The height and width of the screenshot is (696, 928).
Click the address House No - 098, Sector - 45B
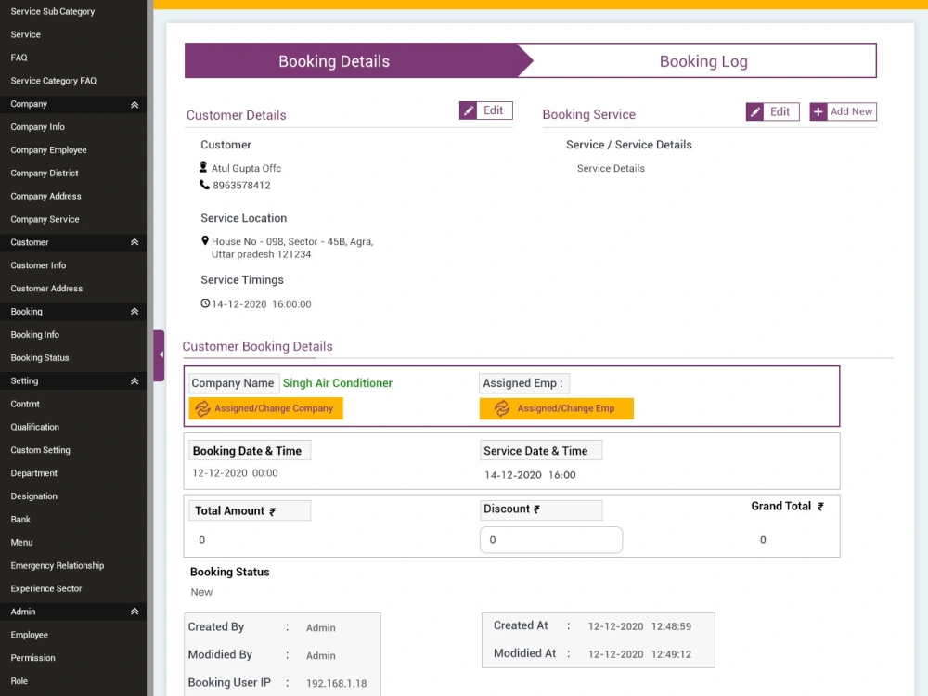[292, 248]
